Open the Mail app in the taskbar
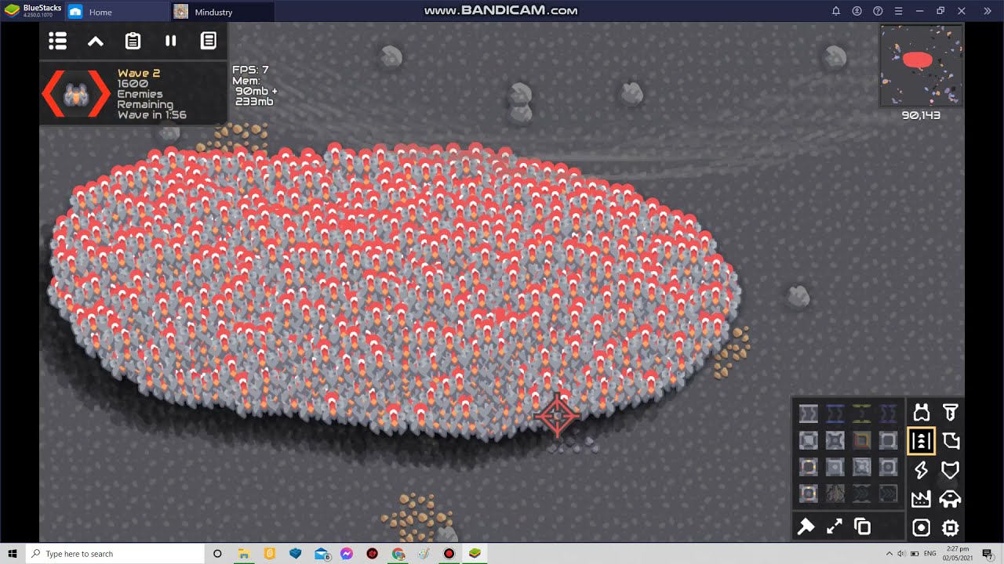Screen dimensions: 1004x564 click(x=321, y=554)
